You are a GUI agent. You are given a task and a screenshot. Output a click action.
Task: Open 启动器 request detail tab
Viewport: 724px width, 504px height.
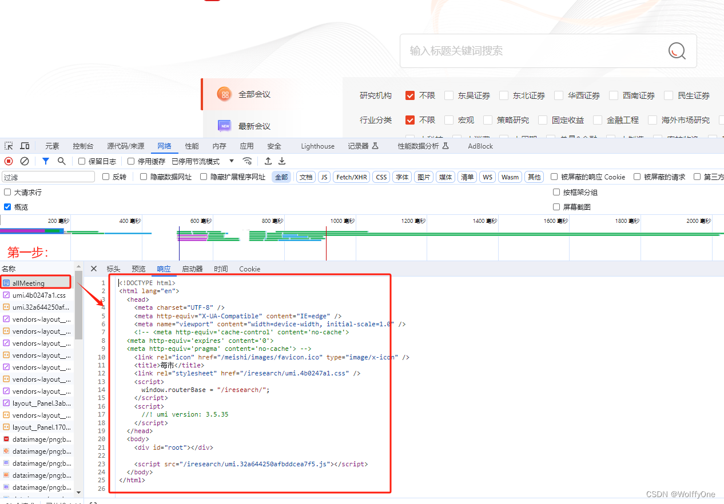(192, 269)
